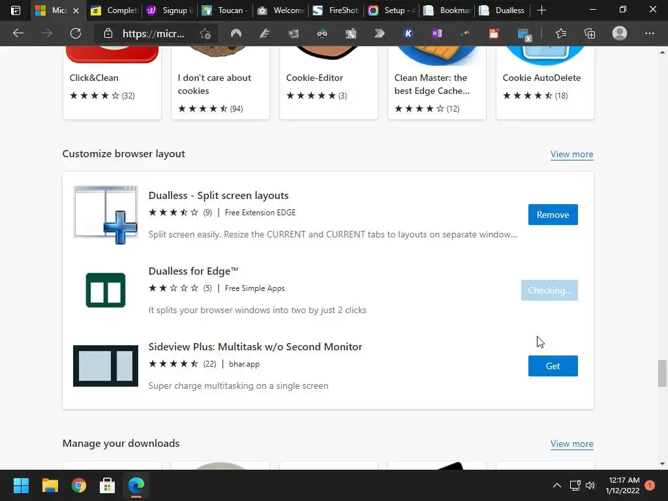Open the volume control in tray
Viewport: 668px width, 501px height.
pyautogui.click(x=590, y=485)
